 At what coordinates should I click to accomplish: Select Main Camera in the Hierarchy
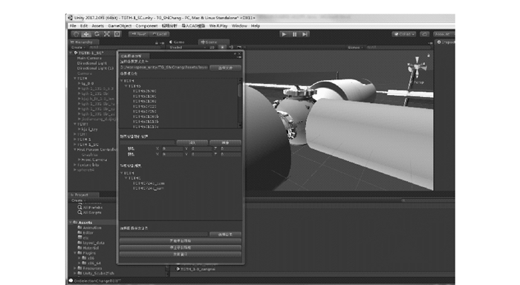(90, 58)
